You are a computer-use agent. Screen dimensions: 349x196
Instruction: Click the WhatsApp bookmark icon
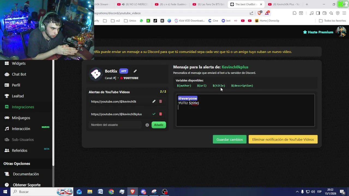(141, 21)
